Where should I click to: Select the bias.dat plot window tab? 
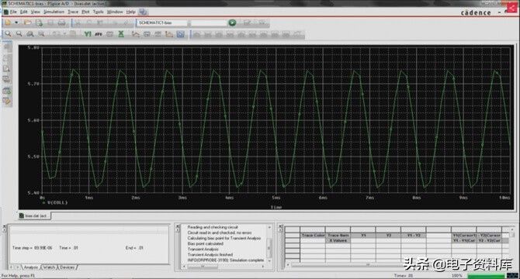[x=34, y=215]
